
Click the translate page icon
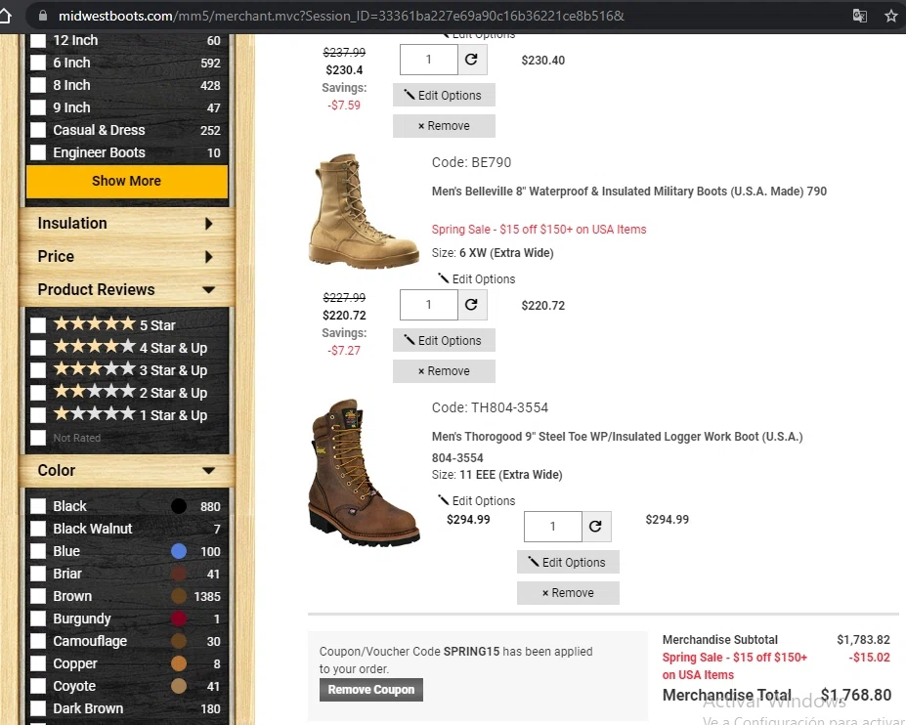[860, 16]
